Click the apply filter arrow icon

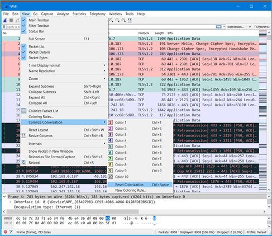coord(218,27)
